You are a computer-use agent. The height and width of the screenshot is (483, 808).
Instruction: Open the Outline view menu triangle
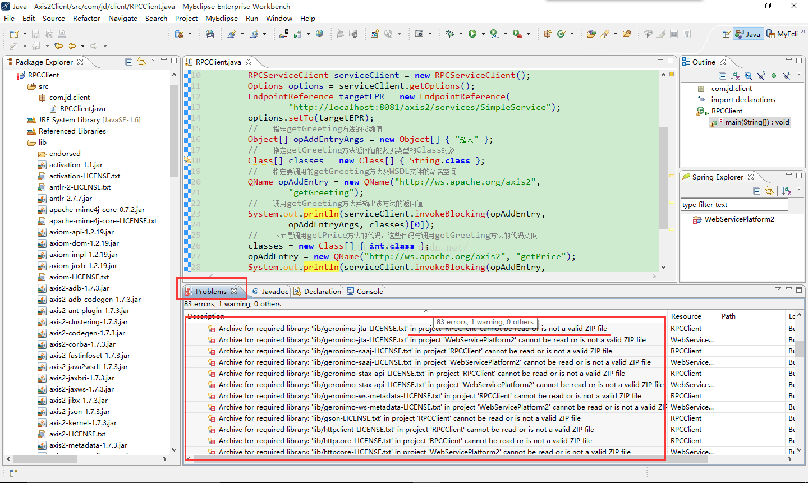pos(799,73)
